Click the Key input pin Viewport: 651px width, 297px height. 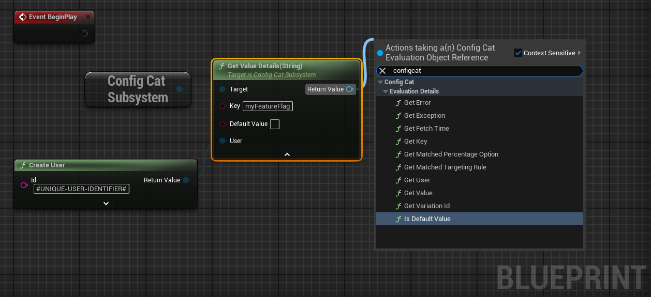pyautogui.click(x=223, y=106)
